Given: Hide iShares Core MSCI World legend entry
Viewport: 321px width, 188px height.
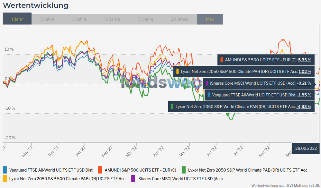Looking at the screenshot, I should [x=180, y=178].
